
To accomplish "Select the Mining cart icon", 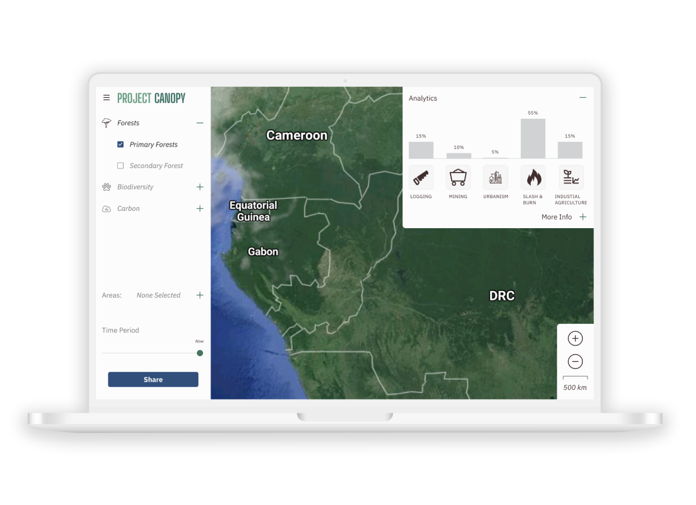I will 458,177.
